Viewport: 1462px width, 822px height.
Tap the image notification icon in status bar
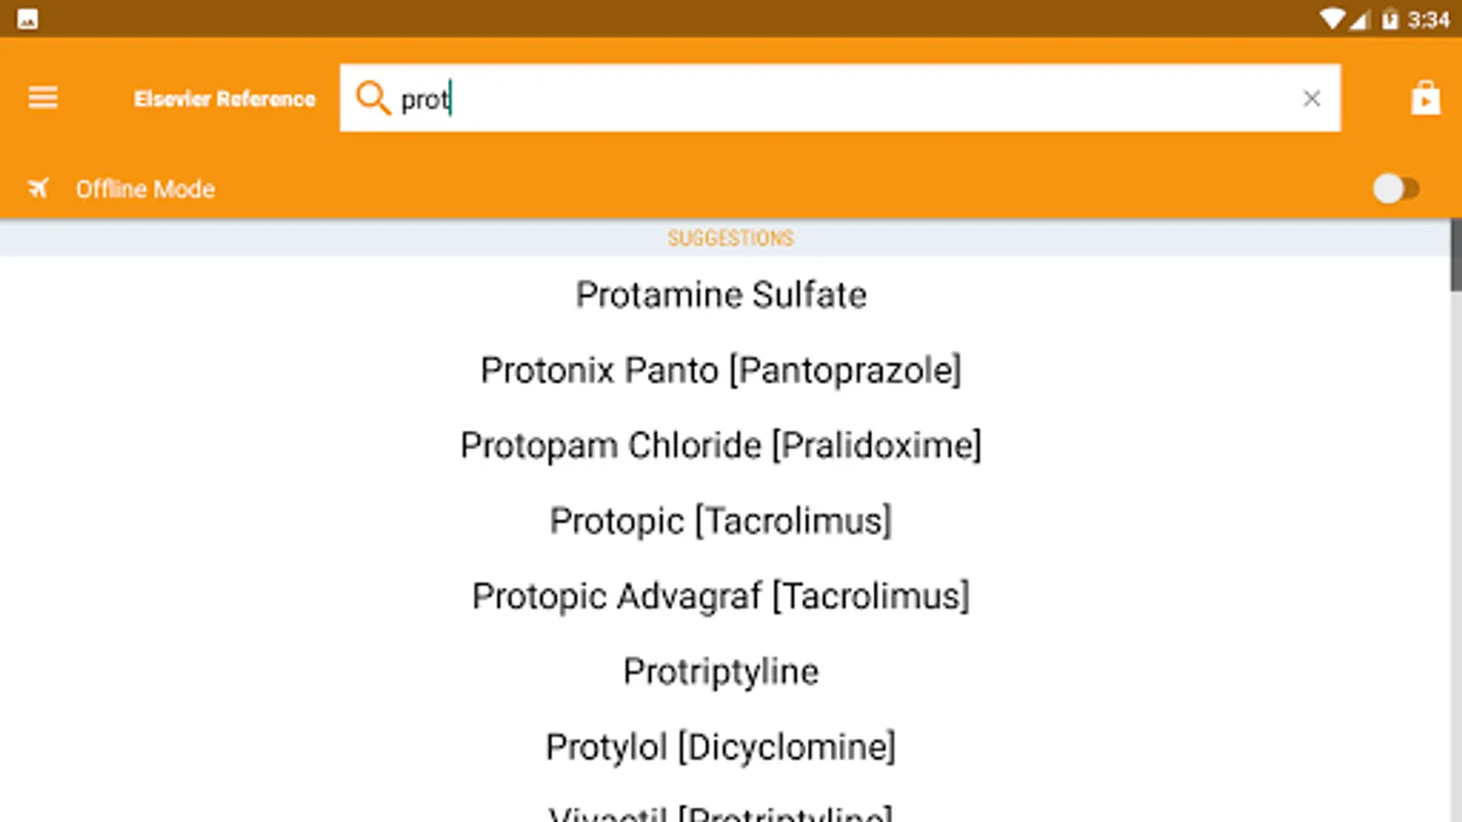27,18
